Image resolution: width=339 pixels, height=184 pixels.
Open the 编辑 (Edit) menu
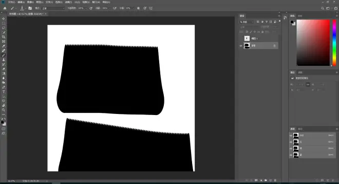tap(21, 2)
